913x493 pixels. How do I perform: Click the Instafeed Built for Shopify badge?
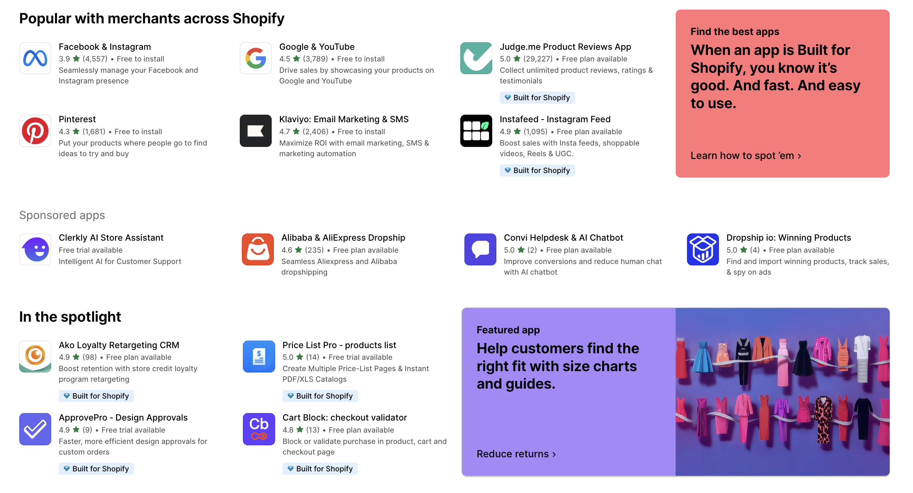(537, 170)
